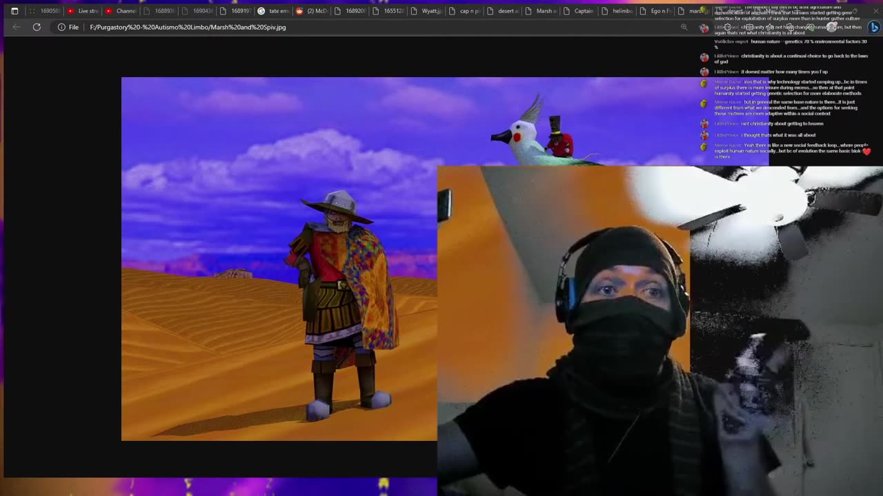
Task: Switch to the 'Channel' YouTube tab
Action: point(121,11)
